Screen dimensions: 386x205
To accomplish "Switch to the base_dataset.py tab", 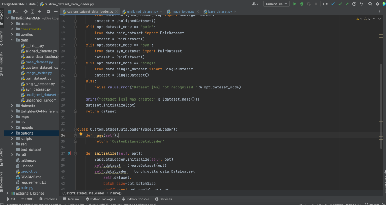I will pos(220,11).
